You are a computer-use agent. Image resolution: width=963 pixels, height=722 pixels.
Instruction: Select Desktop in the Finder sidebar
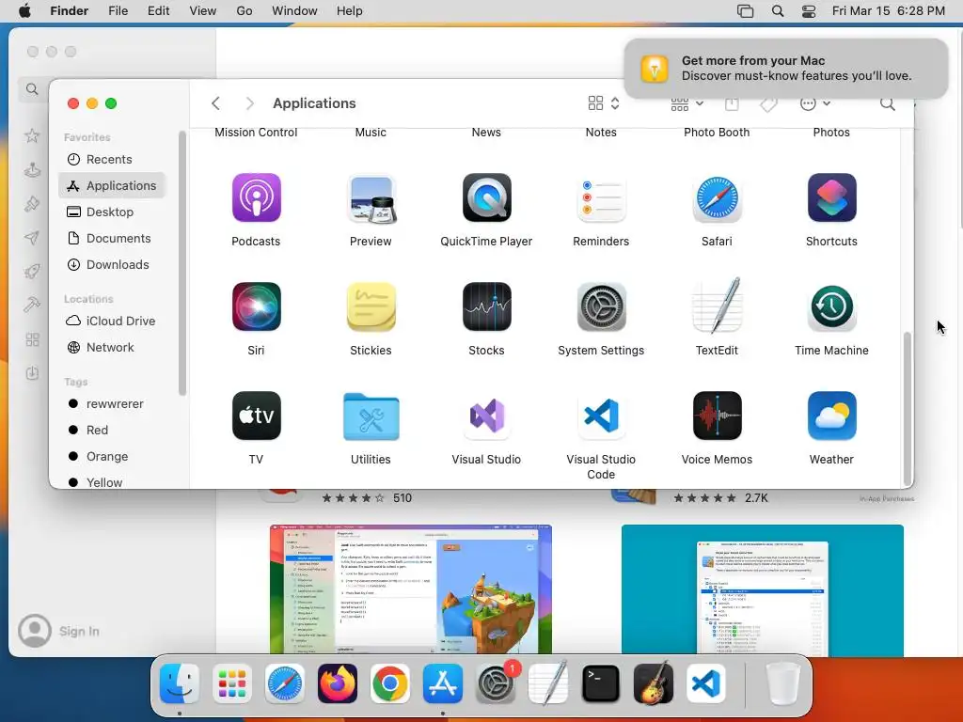pos(113,212)
